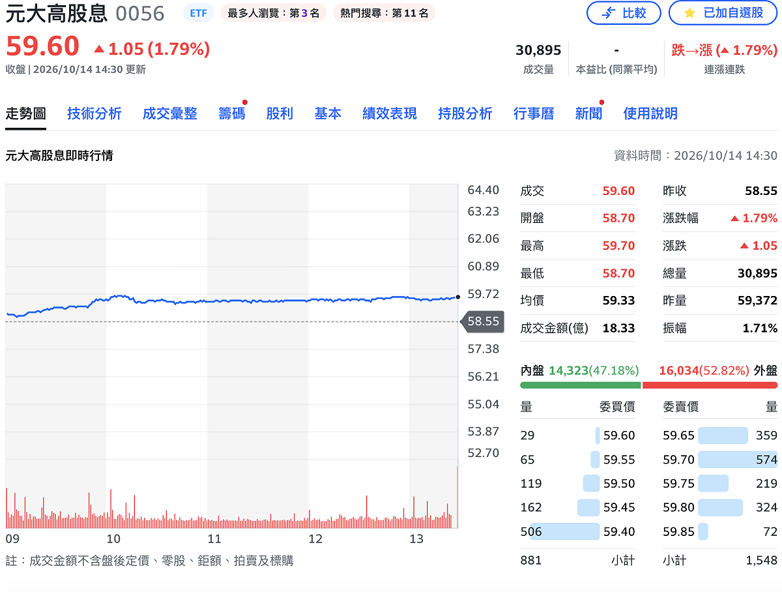Click the red 外盤 ratio bar
The height and width of the screenshot is (592, 782).
pyautogui.click(x=710, y=385)
